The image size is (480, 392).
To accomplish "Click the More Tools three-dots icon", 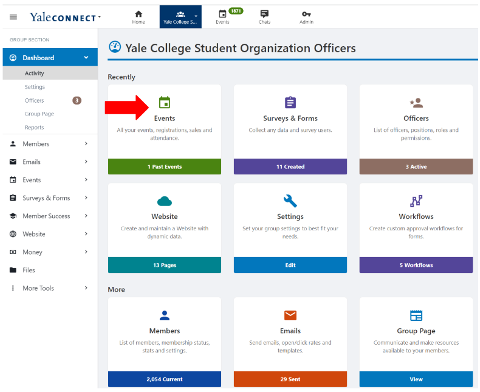I will [x=13, y=288].
